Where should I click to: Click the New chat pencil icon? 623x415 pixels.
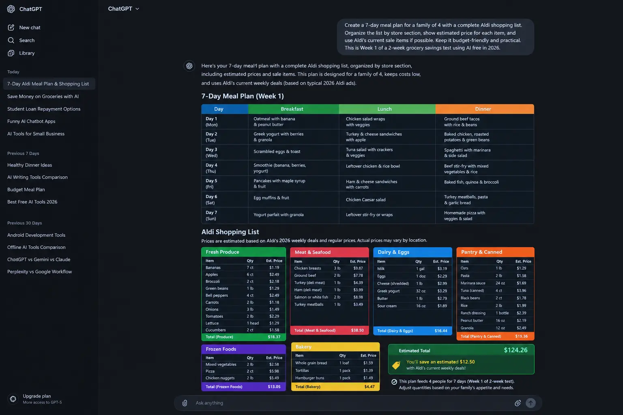click(x=11, y=28)
